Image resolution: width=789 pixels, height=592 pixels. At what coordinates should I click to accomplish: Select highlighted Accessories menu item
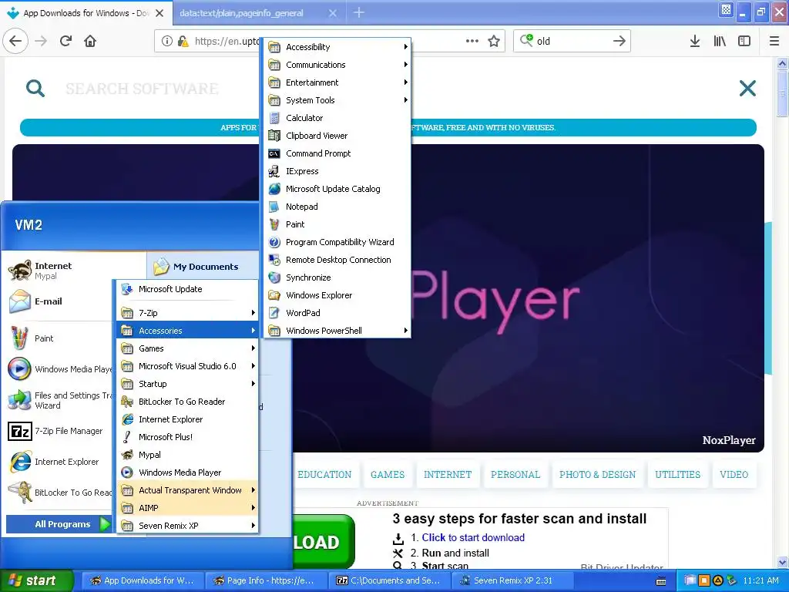tap(188, 331)
